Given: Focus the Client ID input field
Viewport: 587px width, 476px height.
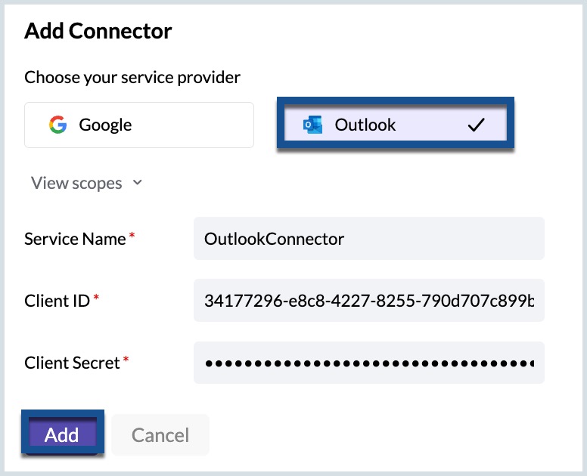Looking at the screenshot, I should [x=368, y=300].
